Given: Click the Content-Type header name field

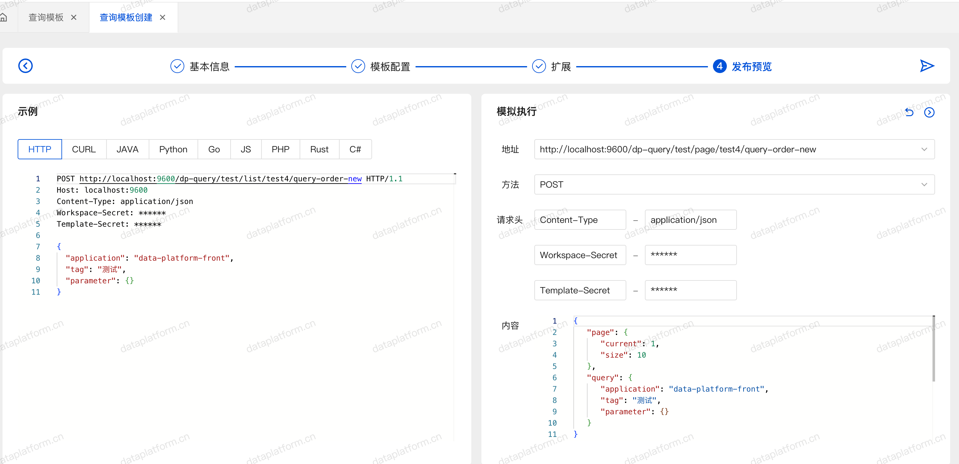Looking at the screenshot, I should 580,219.
